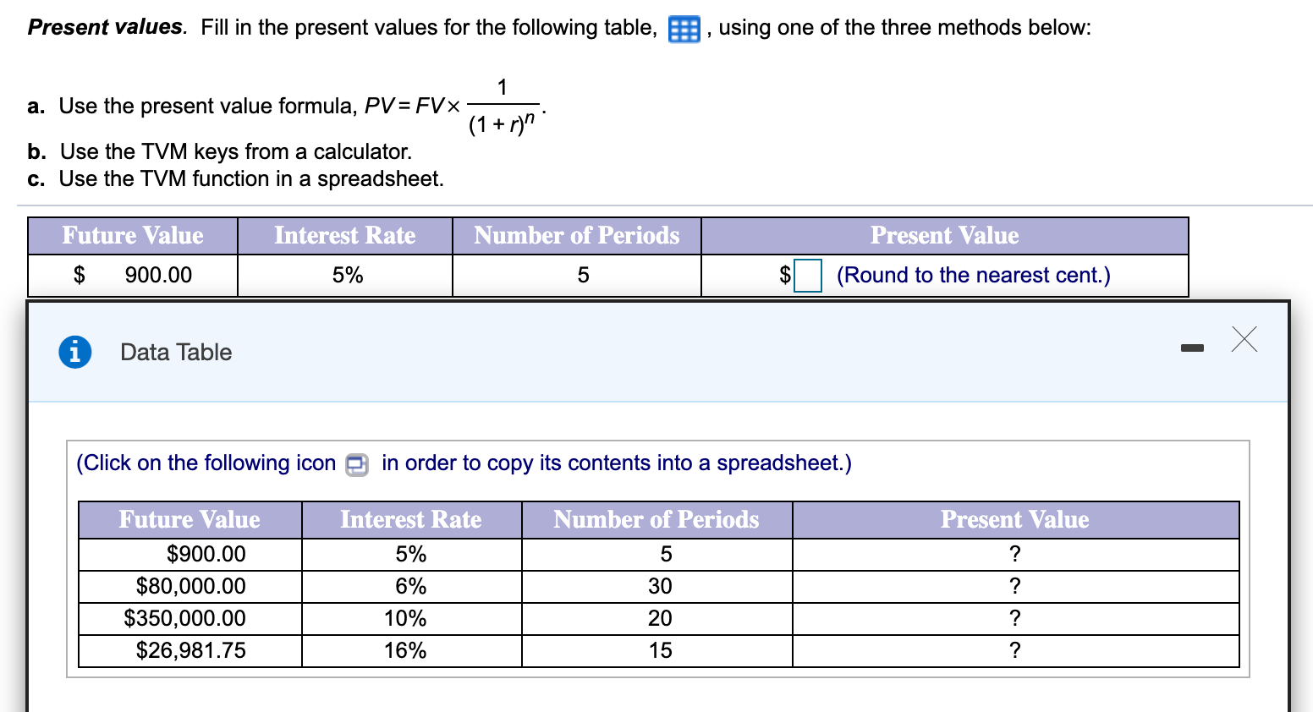The width and height of the screenshot is (1313, 712).
Task: Click the question mark for the $900.00 row
Action: 1014,553
